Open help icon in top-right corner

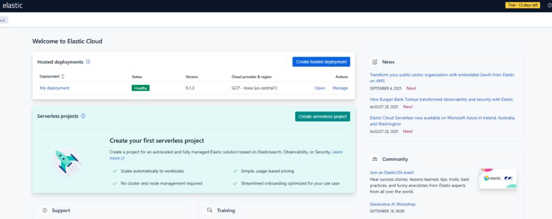coord(550,6)
